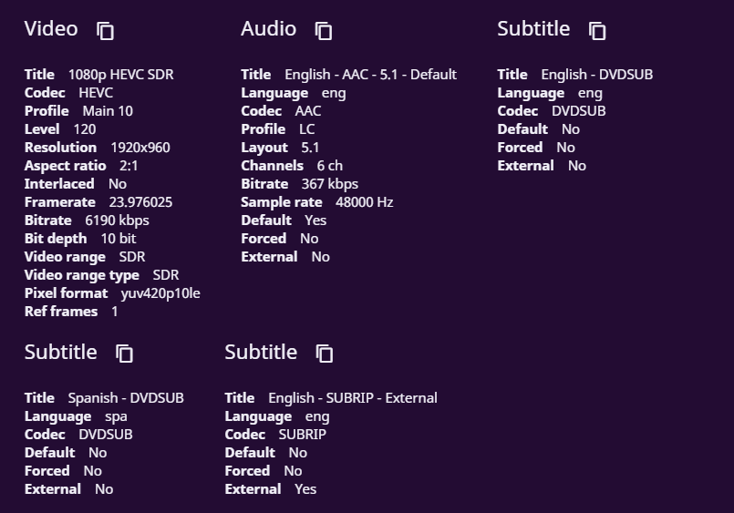Click the Video section heading
This screenshot has height=513, width=734.
[51, 29]
